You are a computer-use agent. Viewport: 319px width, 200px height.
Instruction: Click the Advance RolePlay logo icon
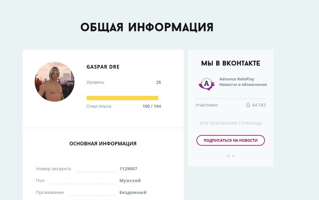[206, 84]
